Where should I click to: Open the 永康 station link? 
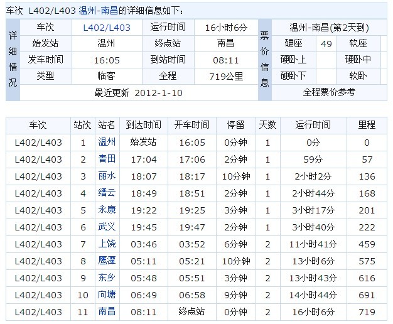pos(107,210)
